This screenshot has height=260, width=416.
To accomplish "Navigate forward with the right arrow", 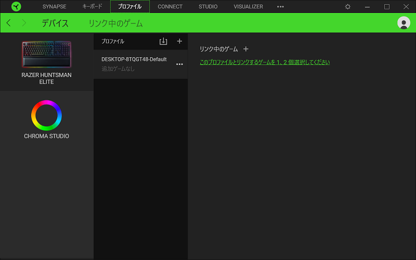I will 24,23.
